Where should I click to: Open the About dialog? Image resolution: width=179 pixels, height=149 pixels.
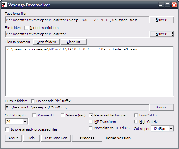pyautogui.click(x=13, y=138)
